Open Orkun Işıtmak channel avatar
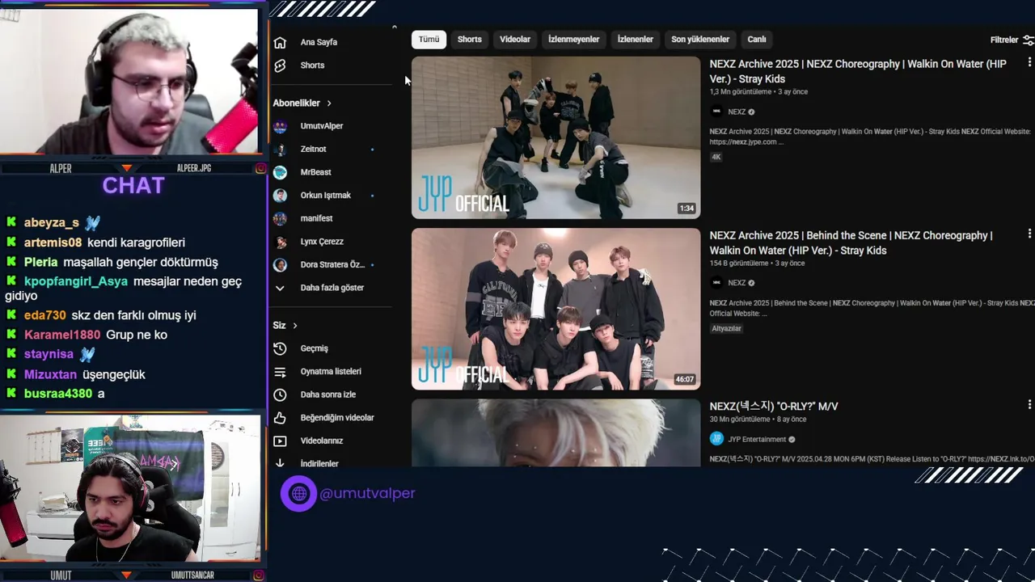Screen dimensions: 1035x582 (x=280, y=196)
